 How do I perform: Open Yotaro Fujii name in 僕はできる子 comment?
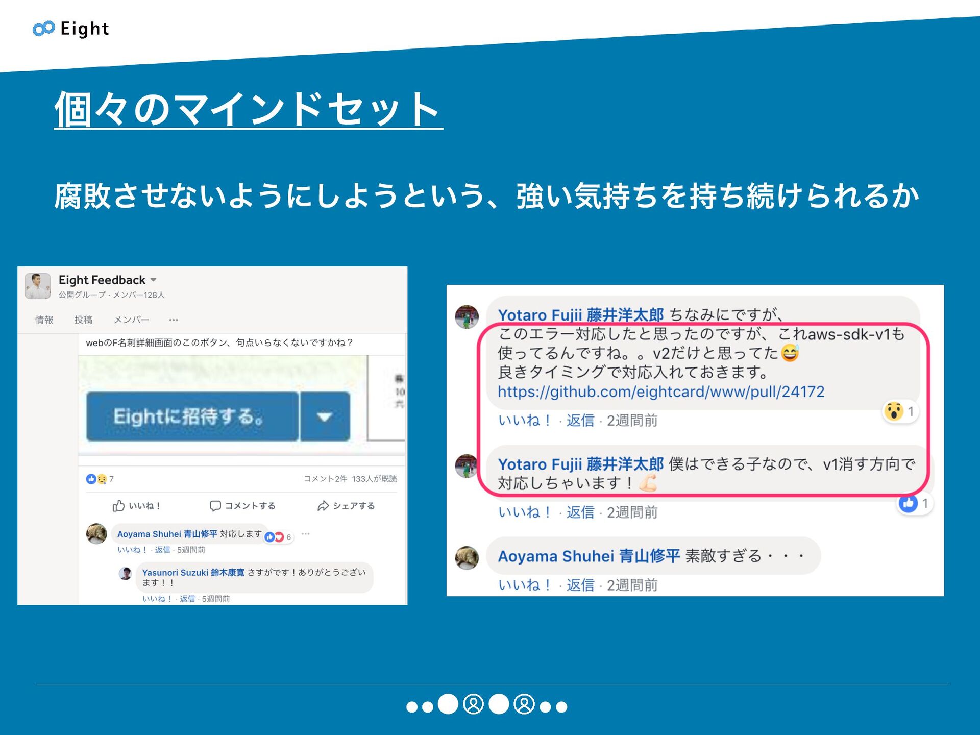pos(581,464)
